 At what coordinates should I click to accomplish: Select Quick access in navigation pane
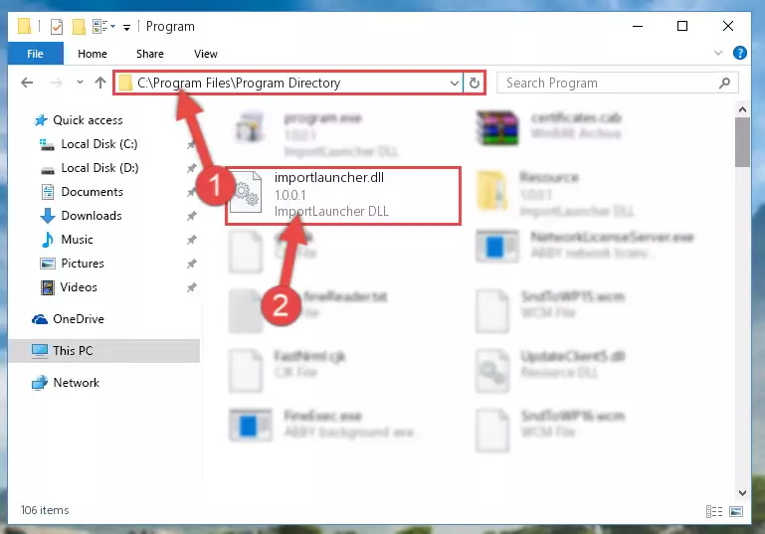[78, 120]
